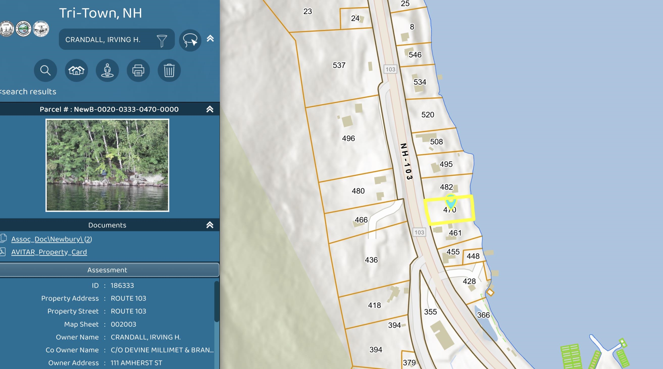Select parcel 482 on the map
The height and width of the screenshot is (369, 663).
point(446,187)
